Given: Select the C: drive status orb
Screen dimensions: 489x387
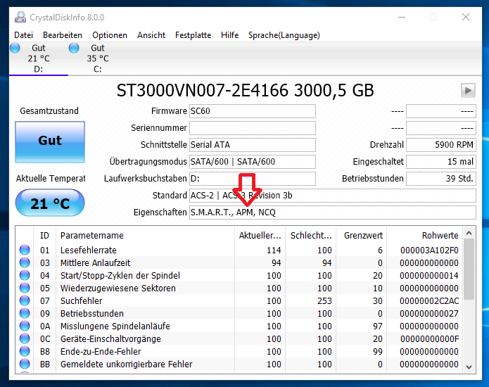Looking at the screenshot, I should [74, 48].
